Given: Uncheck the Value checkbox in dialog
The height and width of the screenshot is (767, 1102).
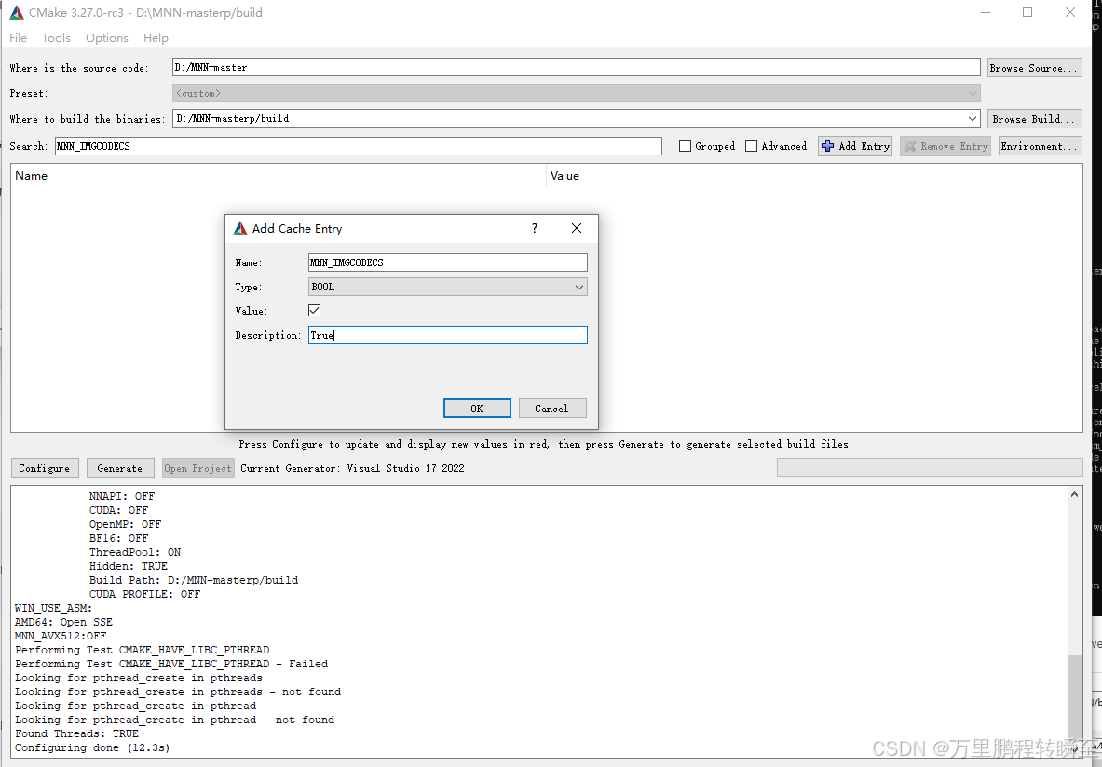Looking at the screenshot, I should 314,311.
